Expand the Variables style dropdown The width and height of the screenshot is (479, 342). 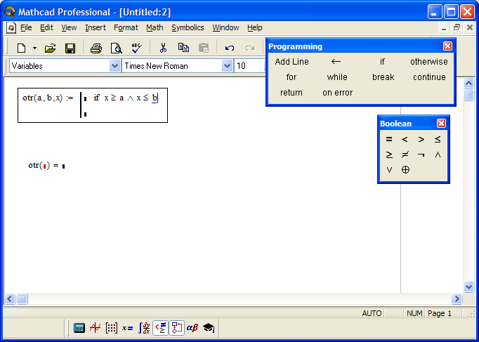pos(115,65)
